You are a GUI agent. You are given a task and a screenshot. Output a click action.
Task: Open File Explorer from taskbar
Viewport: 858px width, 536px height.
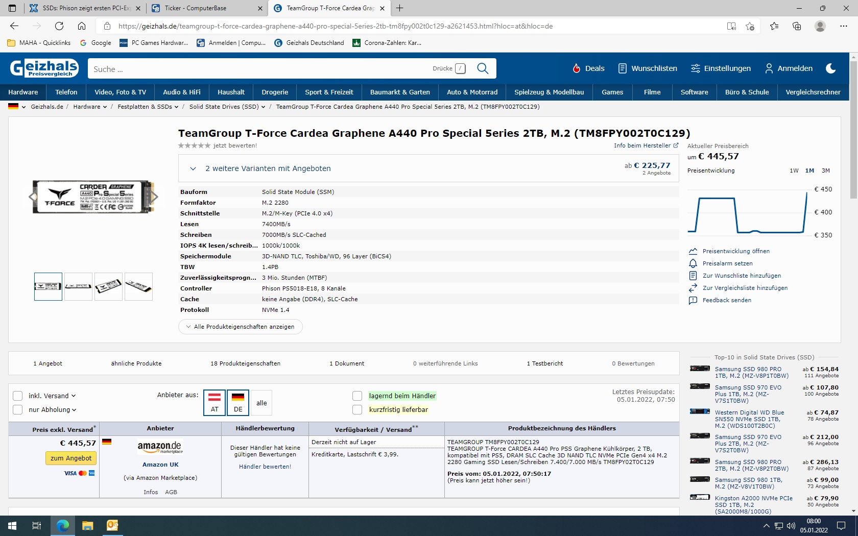(x=88, y=526)
